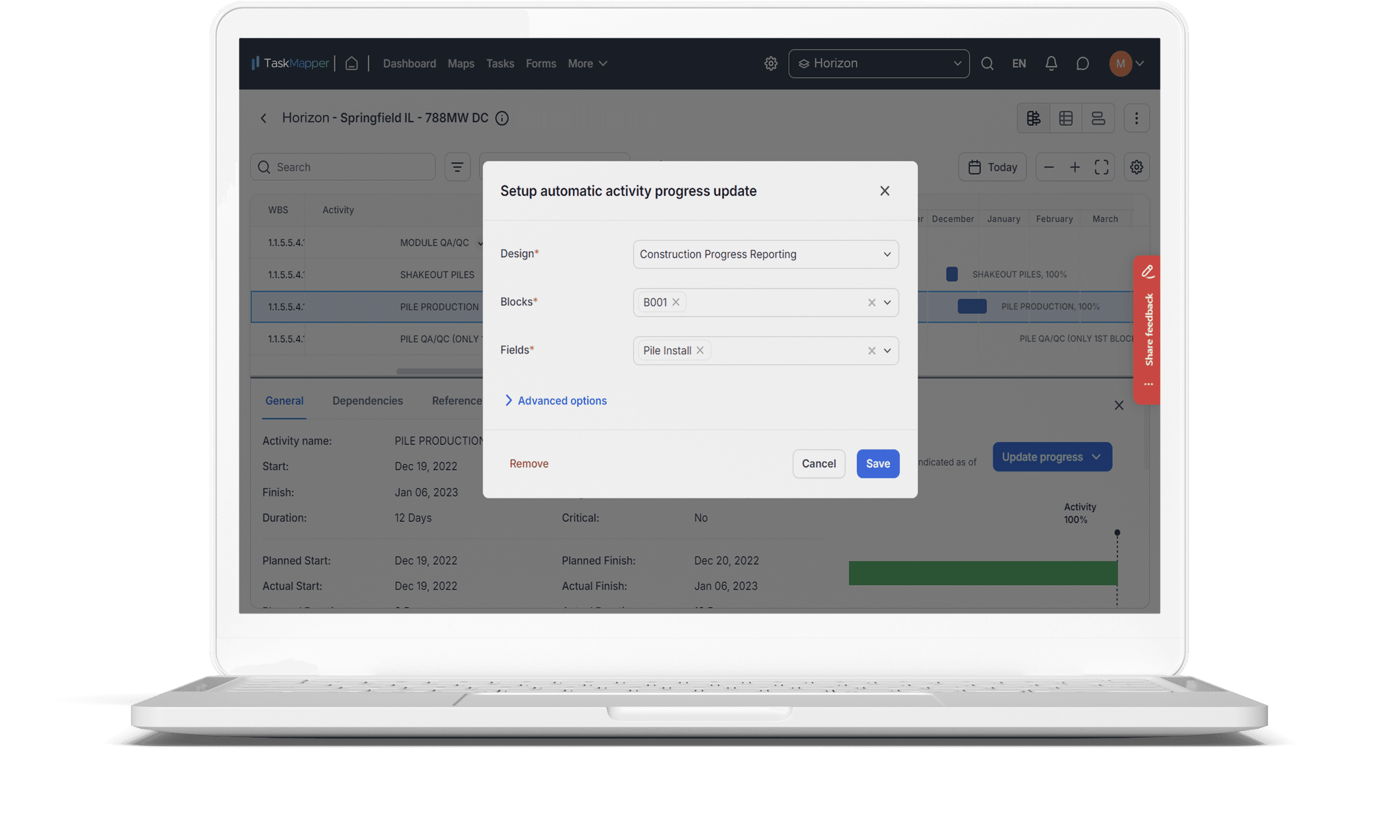1380x840 pixels.
Task: Click the Activity column header
Action: 338,210
